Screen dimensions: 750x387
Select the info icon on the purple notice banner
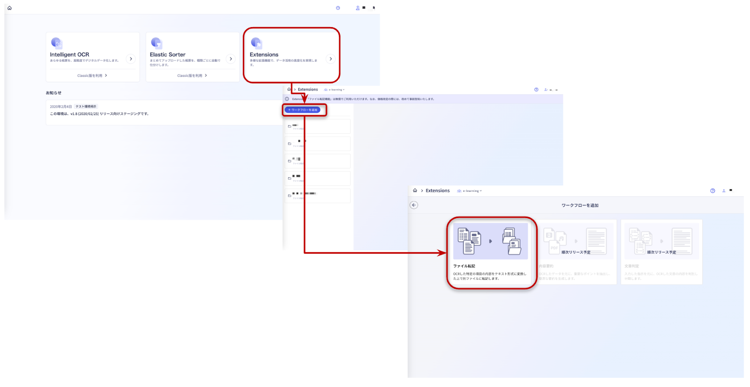pyautogui.click(x=287, y=99)
